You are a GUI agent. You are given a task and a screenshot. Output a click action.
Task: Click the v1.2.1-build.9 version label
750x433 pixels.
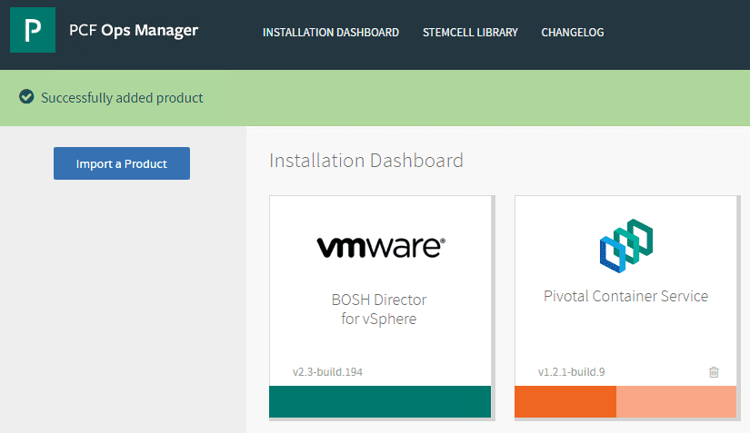[572, 371]
